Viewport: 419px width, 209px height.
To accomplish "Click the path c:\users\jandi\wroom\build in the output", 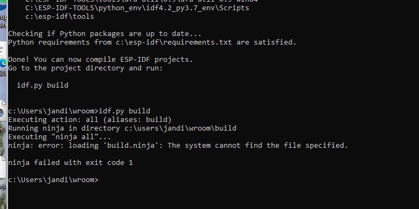I will point(180,128).
